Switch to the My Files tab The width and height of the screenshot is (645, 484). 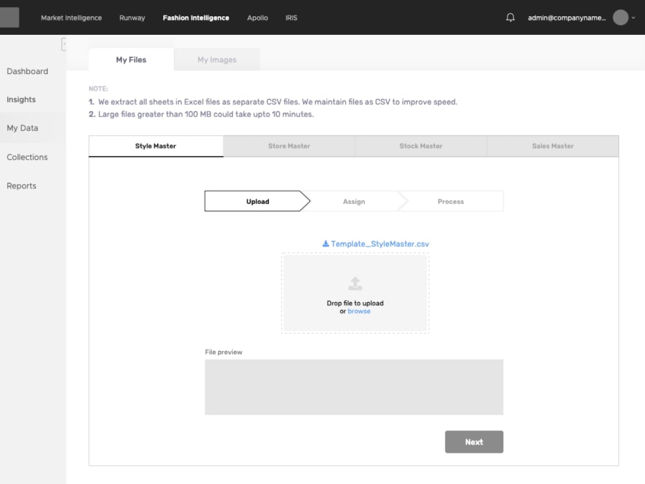coord(131,59)
